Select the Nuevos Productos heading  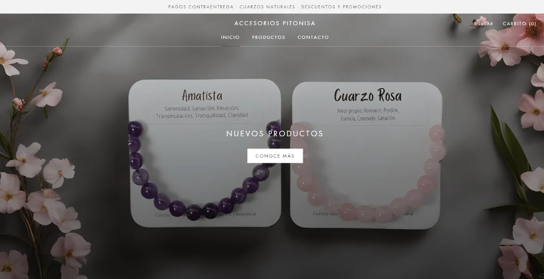(275, 133)
